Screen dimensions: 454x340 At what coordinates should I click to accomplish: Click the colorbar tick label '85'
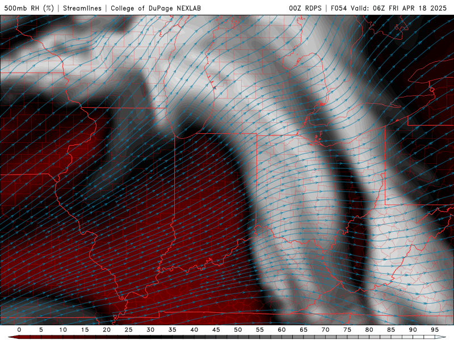pyautogui.click(x=391, y=330)
